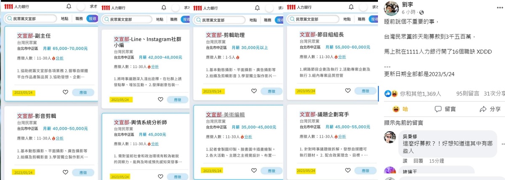Click 應徵 on the 文宣部-美術編輯 card
The width and height of the screenshot is (505, 180).
coord(271,170)
